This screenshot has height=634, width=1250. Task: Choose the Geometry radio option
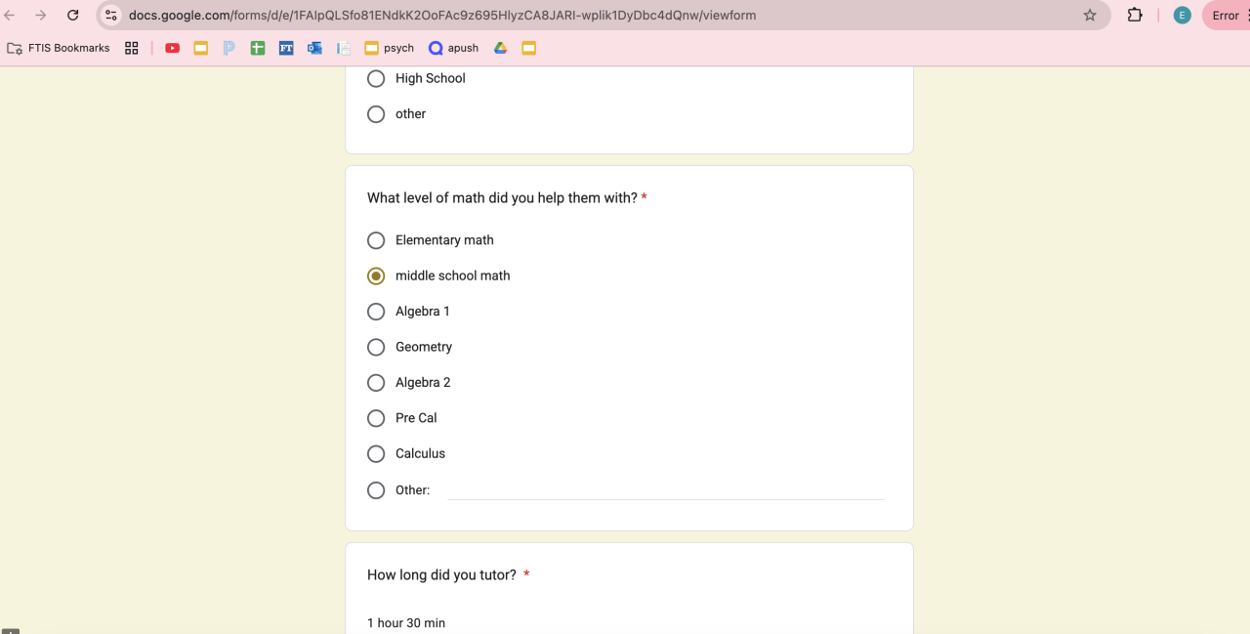click(x=376, y=347)
